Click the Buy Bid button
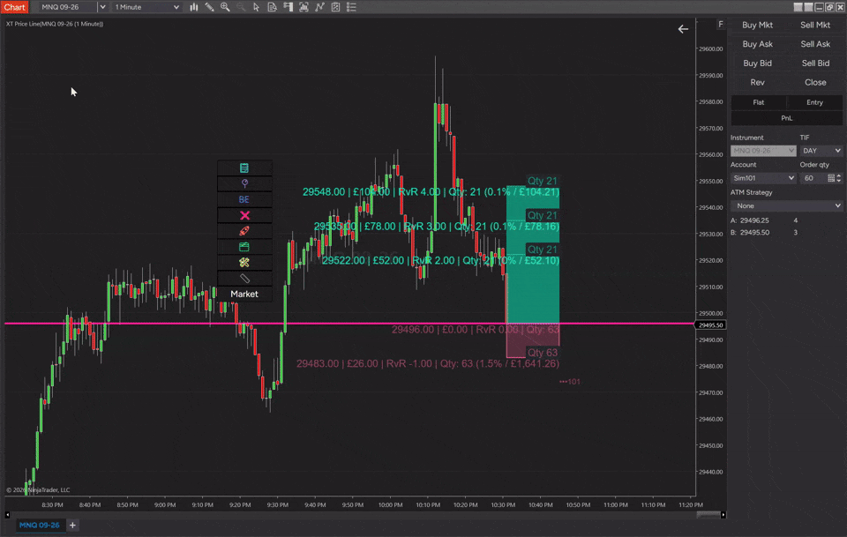This screenshot has height=537, width=847. [757, 63]
